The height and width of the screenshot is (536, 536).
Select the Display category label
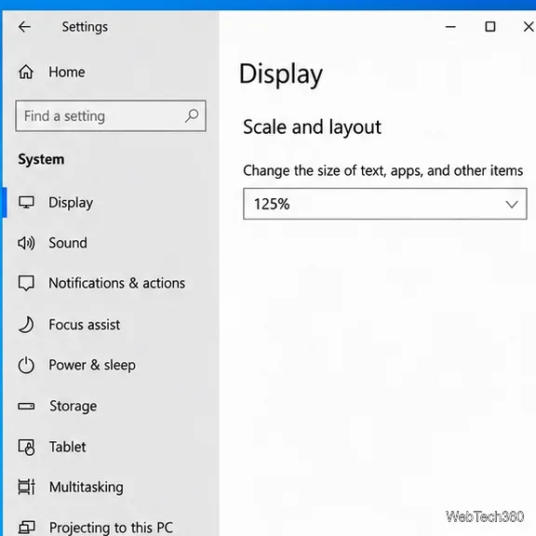point(71,203)
